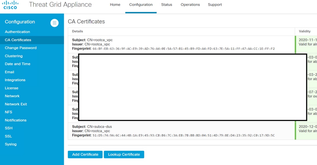The width and height of the screenshot is (317, 165).
Task: Select the CN=subca-dus subject text
Action: click(99, 127)
